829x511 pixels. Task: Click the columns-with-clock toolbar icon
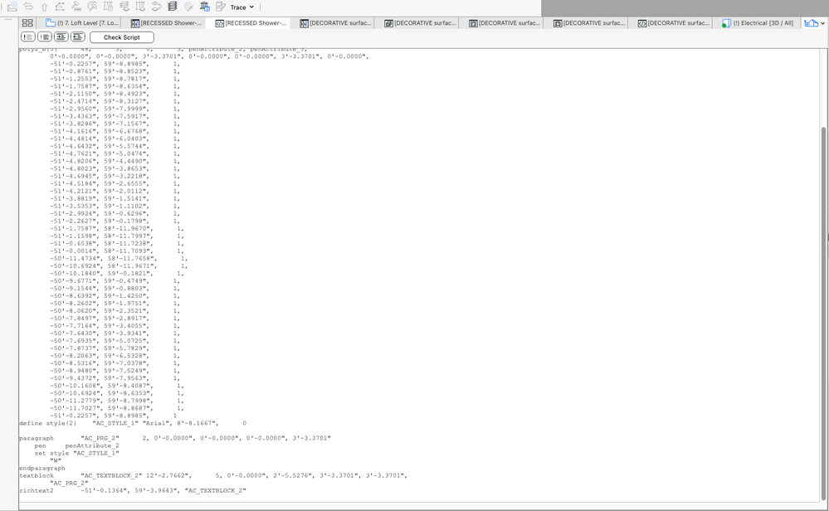tap(109, 7)
